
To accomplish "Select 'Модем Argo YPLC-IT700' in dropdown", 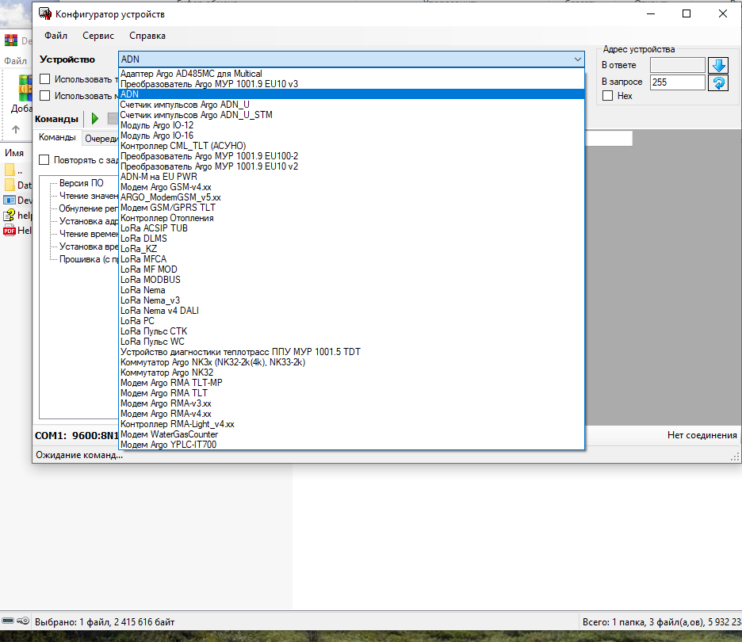I will pyautogui.click(x=168, y=445).
